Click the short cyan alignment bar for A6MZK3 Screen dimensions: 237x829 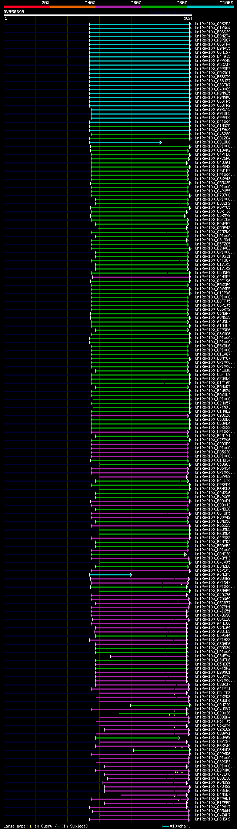110,575
